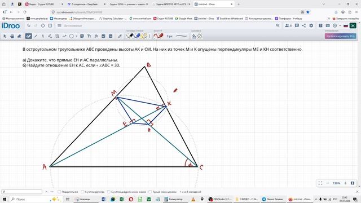Switch to the RUTUBE studio tab
This screenshot has height=203, width=361.
(44, 4)
